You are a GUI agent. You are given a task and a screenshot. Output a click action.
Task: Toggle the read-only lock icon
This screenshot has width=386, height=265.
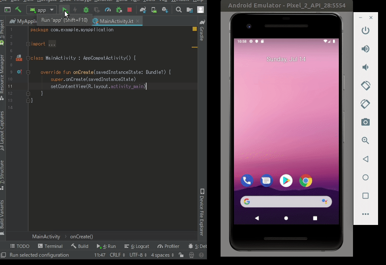[x=181, y=255]
